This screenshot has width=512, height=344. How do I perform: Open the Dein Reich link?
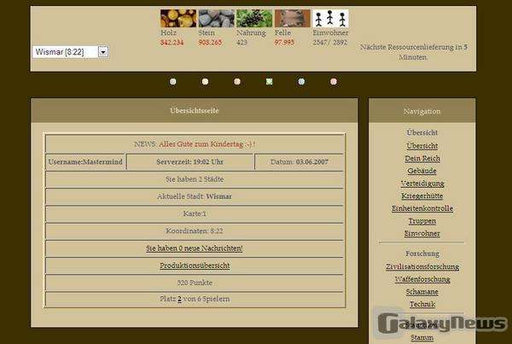point(422,159)
